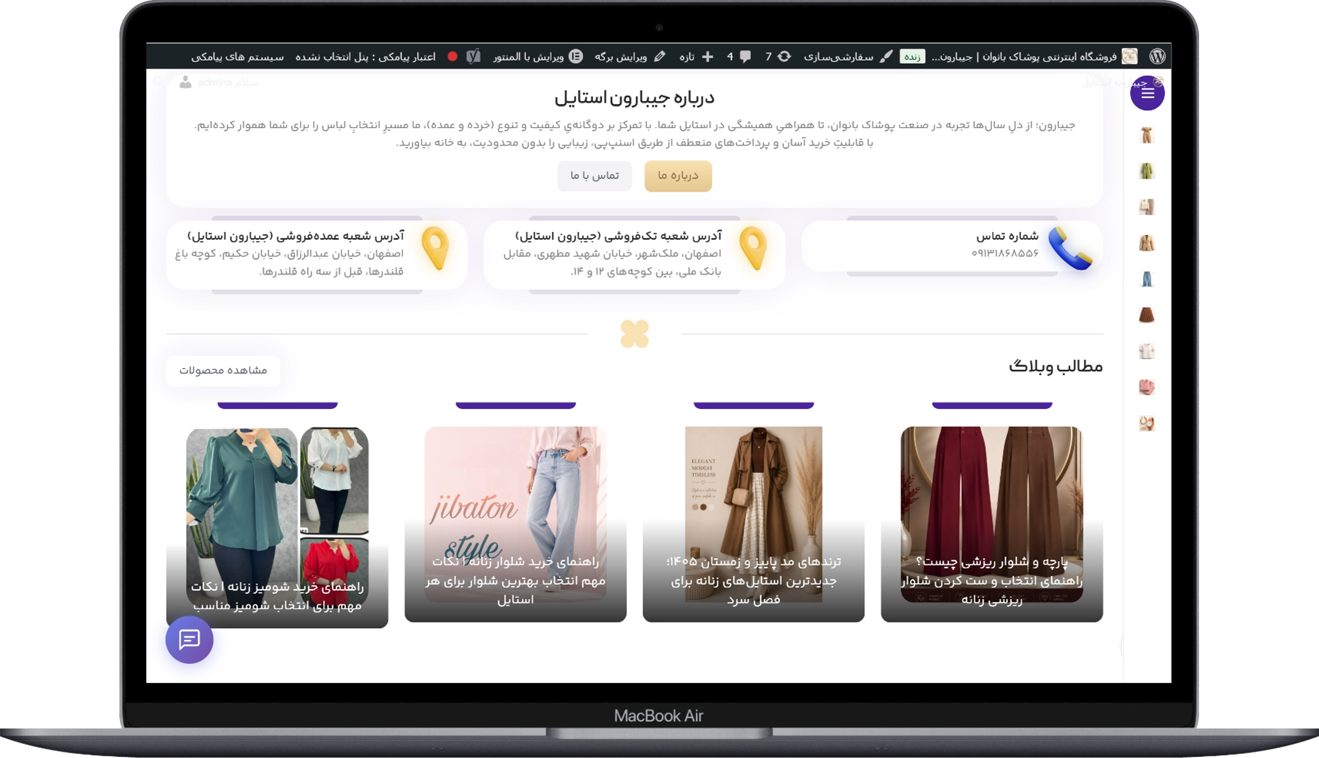Click the Contact Us (تماس با ما) button

click(x=594, y=176)
